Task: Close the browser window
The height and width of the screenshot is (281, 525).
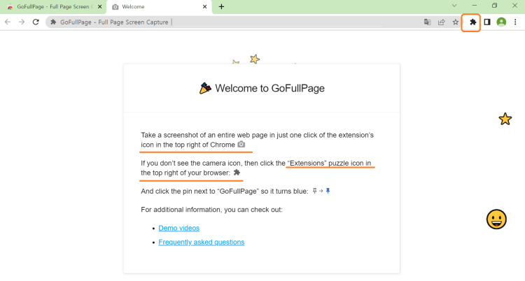Action: (514, 6)
